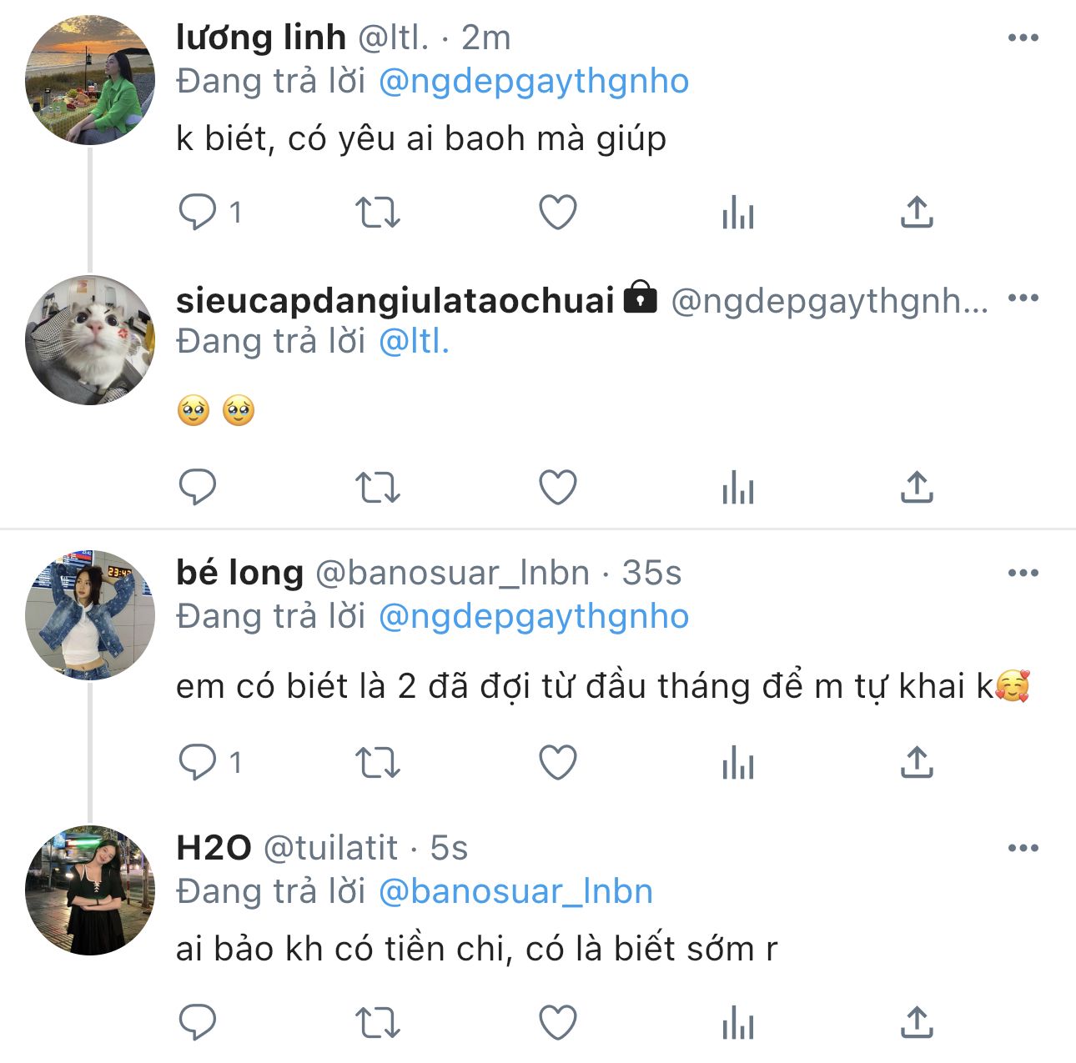
Task: Open lương linh's profile picture
Action: (x=90, y=81)
